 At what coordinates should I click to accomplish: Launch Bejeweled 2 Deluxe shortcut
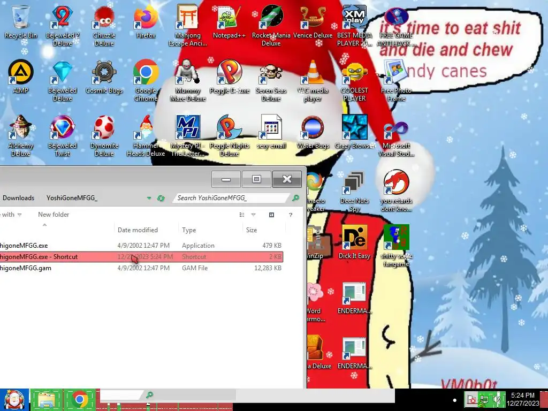point(62,25)
